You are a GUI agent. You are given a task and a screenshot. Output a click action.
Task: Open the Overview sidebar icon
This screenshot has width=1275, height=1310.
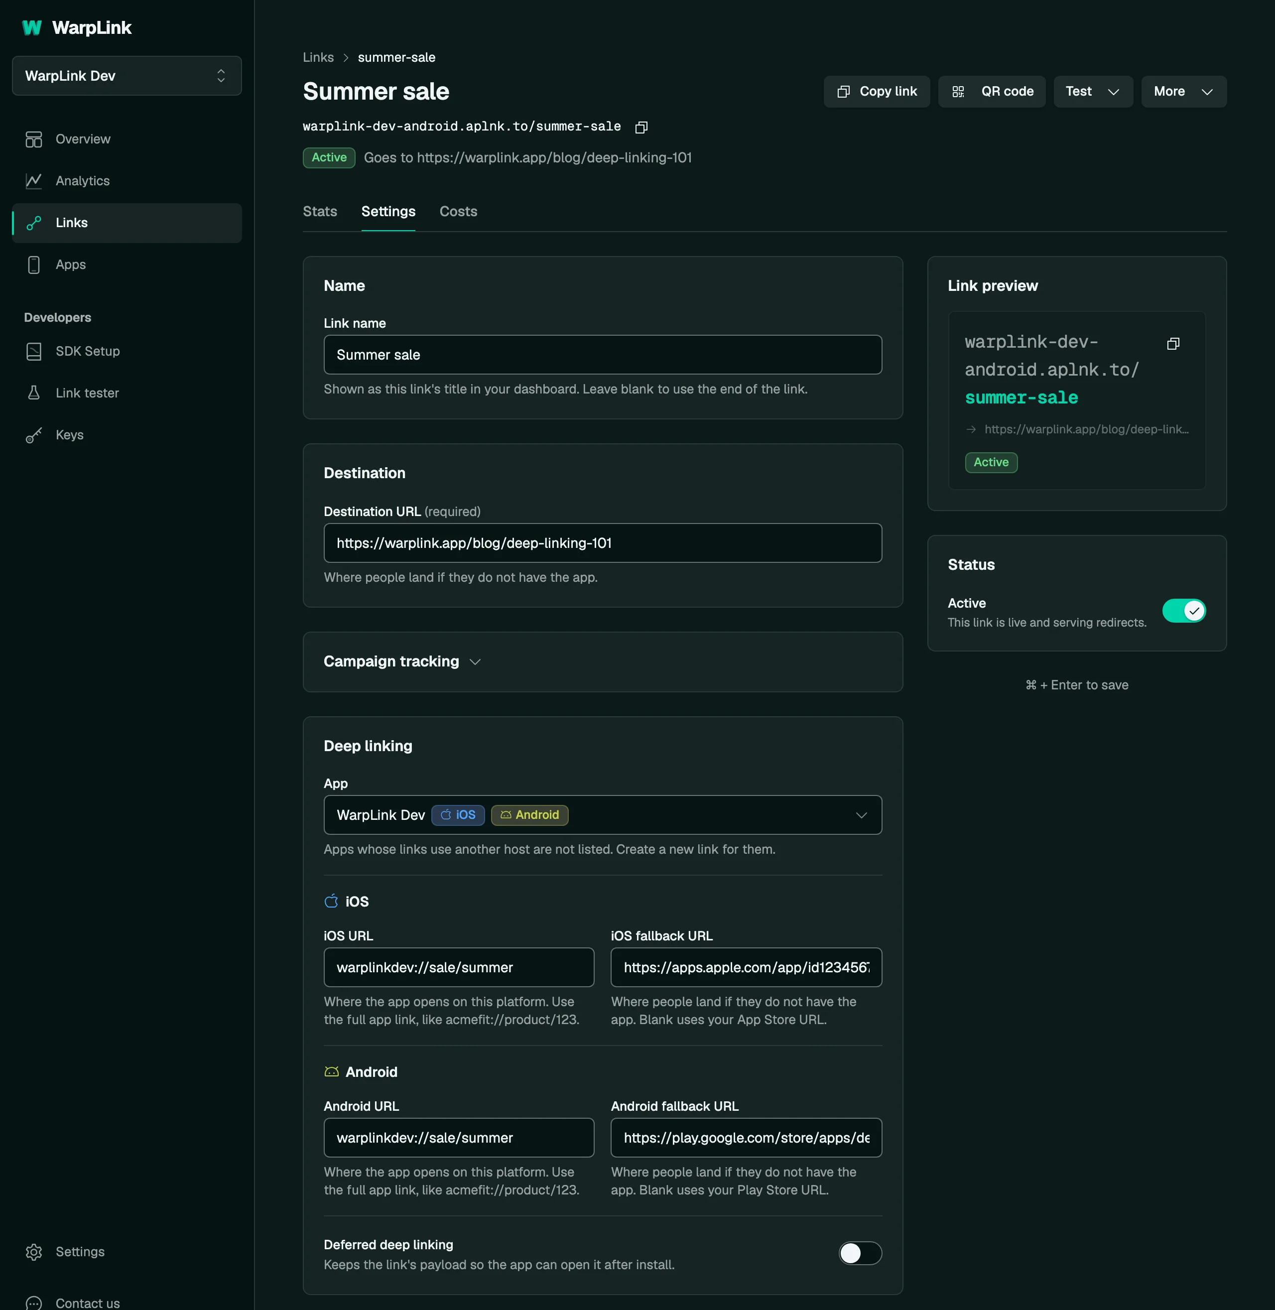click(x=33, y=139)
